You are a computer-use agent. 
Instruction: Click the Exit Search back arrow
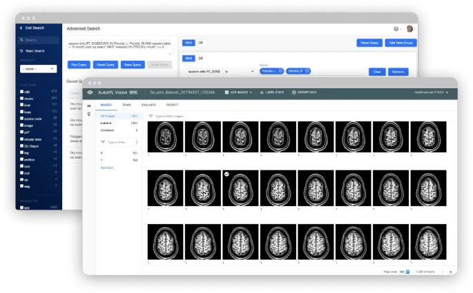pos(21,28)
